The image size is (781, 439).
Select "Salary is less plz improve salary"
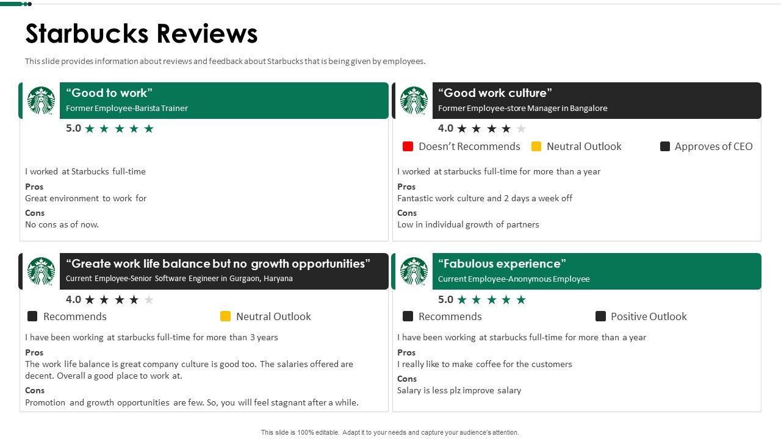(x=459, y=390)
